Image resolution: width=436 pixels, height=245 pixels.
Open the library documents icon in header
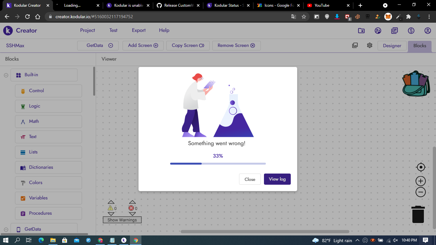tap(395, 31)
